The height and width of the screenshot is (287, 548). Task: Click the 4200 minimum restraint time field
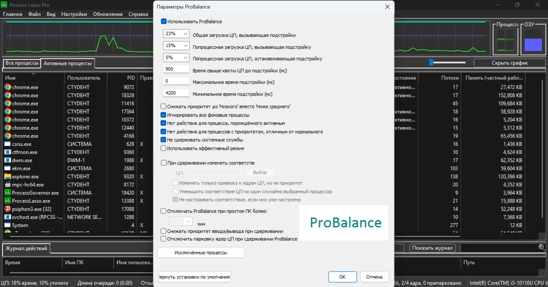pyautogui.click(x=176, y=93)
